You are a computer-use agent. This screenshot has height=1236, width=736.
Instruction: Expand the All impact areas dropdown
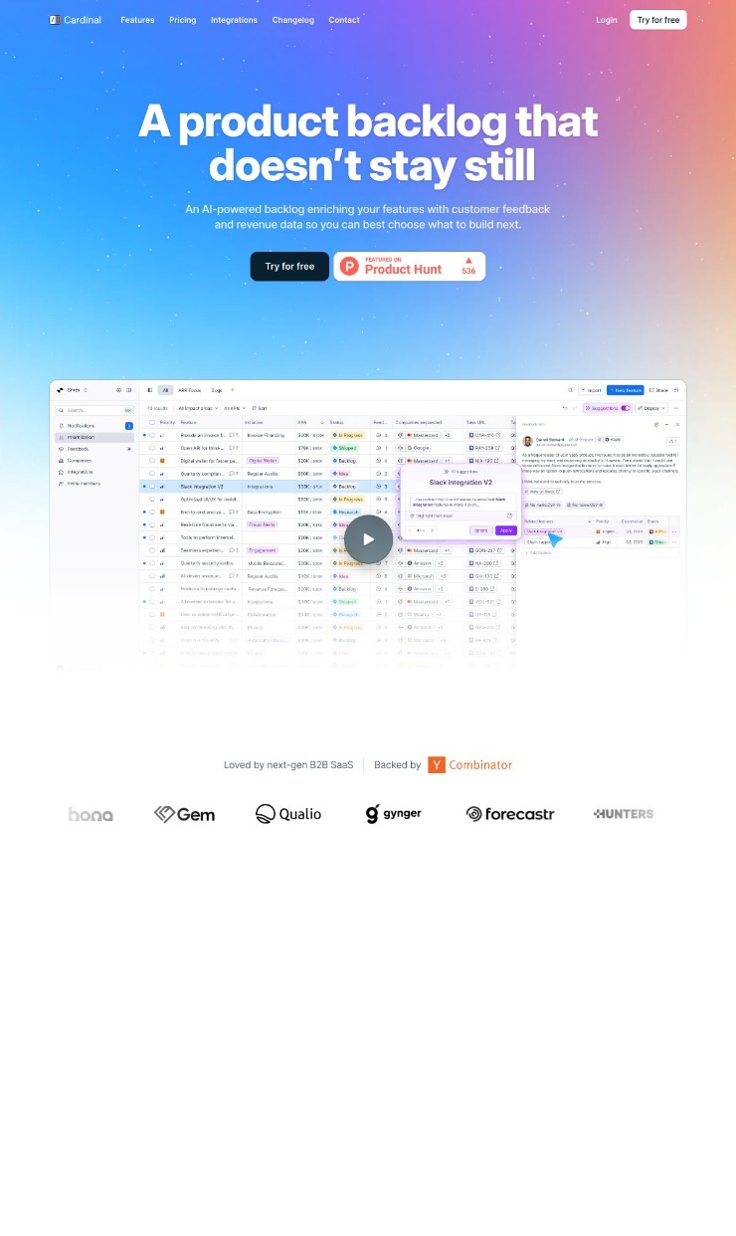(198, 408)
